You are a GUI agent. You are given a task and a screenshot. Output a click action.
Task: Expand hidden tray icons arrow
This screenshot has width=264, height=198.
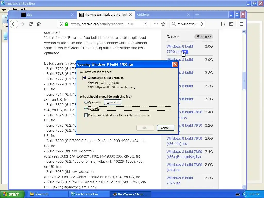pyautogui.click(x=245, y=194)
